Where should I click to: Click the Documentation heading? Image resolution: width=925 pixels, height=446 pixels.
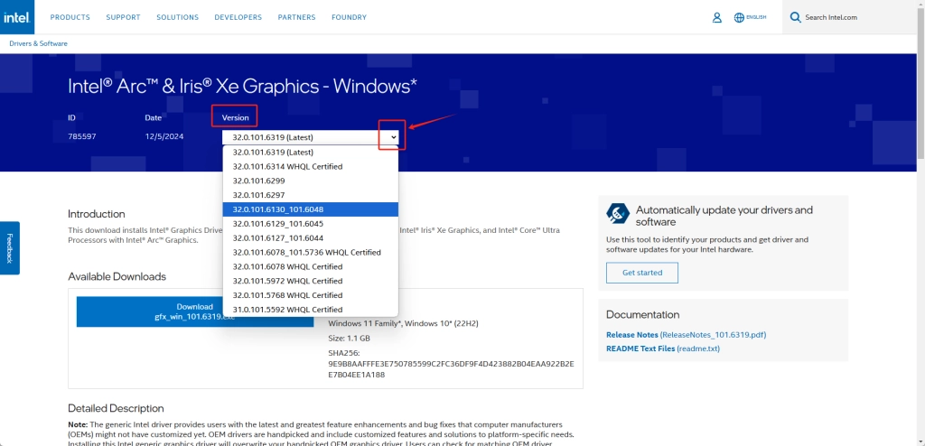(x=642, y=314)
